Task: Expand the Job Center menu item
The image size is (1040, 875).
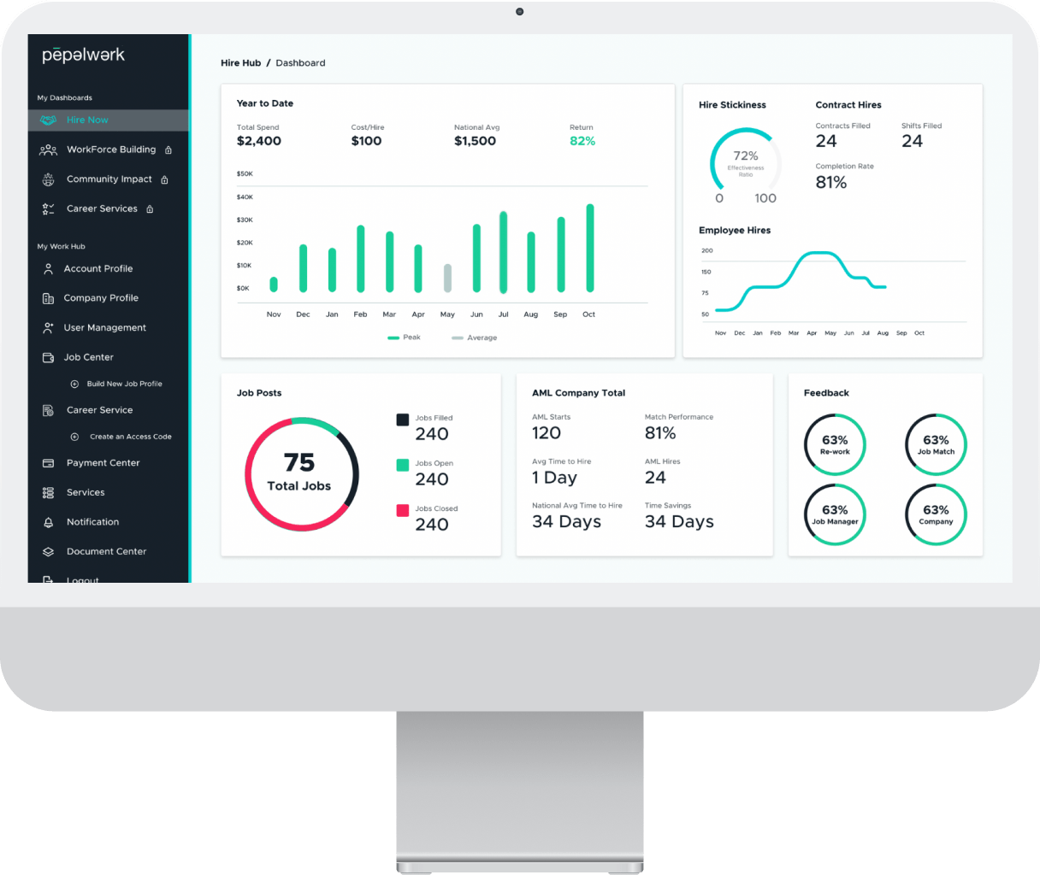Action: [88, 357]
